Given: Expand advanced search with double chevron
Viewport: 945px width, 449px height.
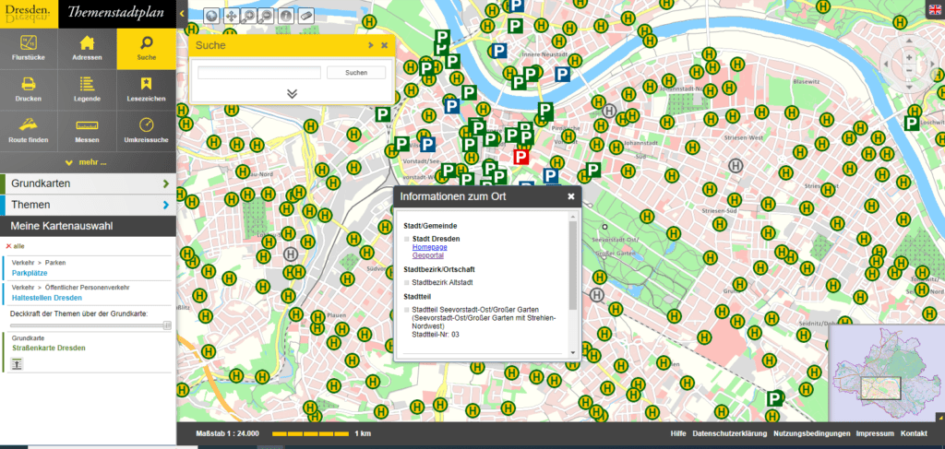Looking at the screenshot, I should coord(293,94).
